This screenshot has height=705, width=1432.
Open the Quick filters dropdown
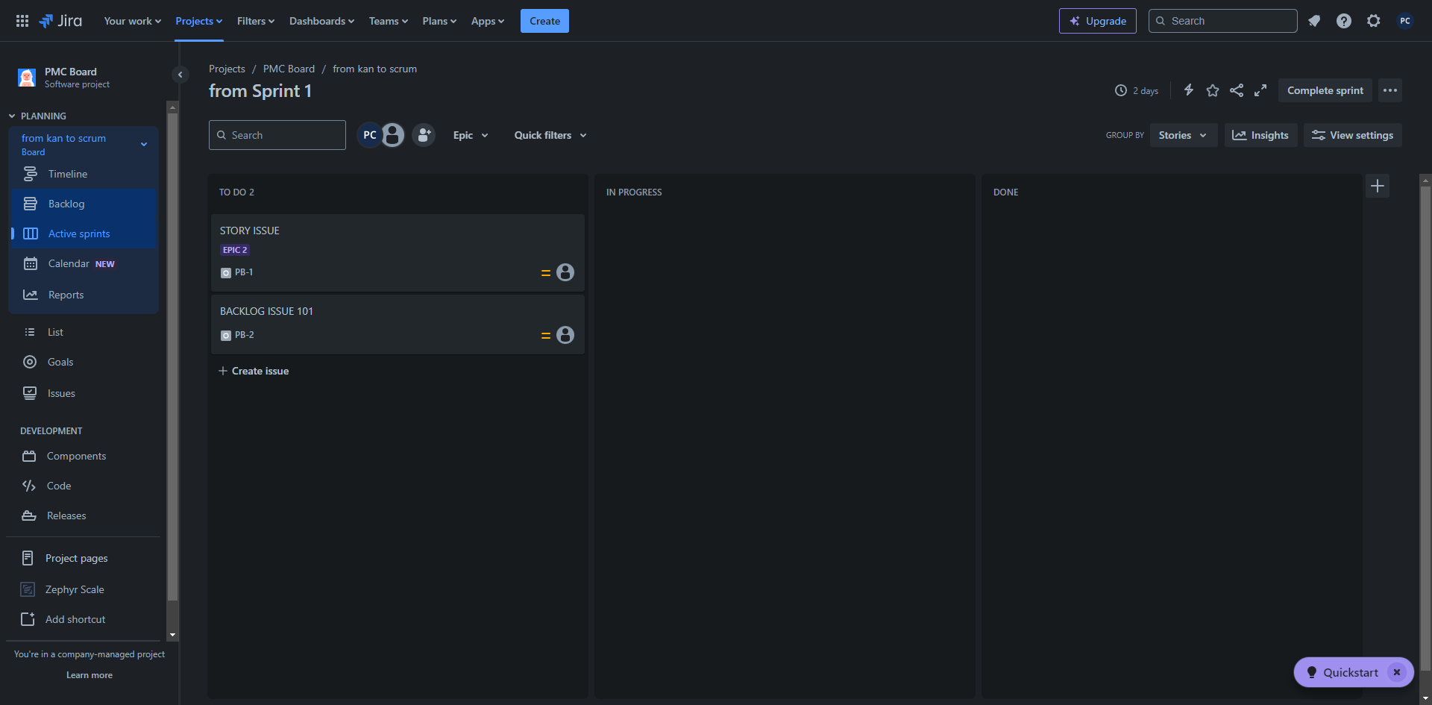550,135
